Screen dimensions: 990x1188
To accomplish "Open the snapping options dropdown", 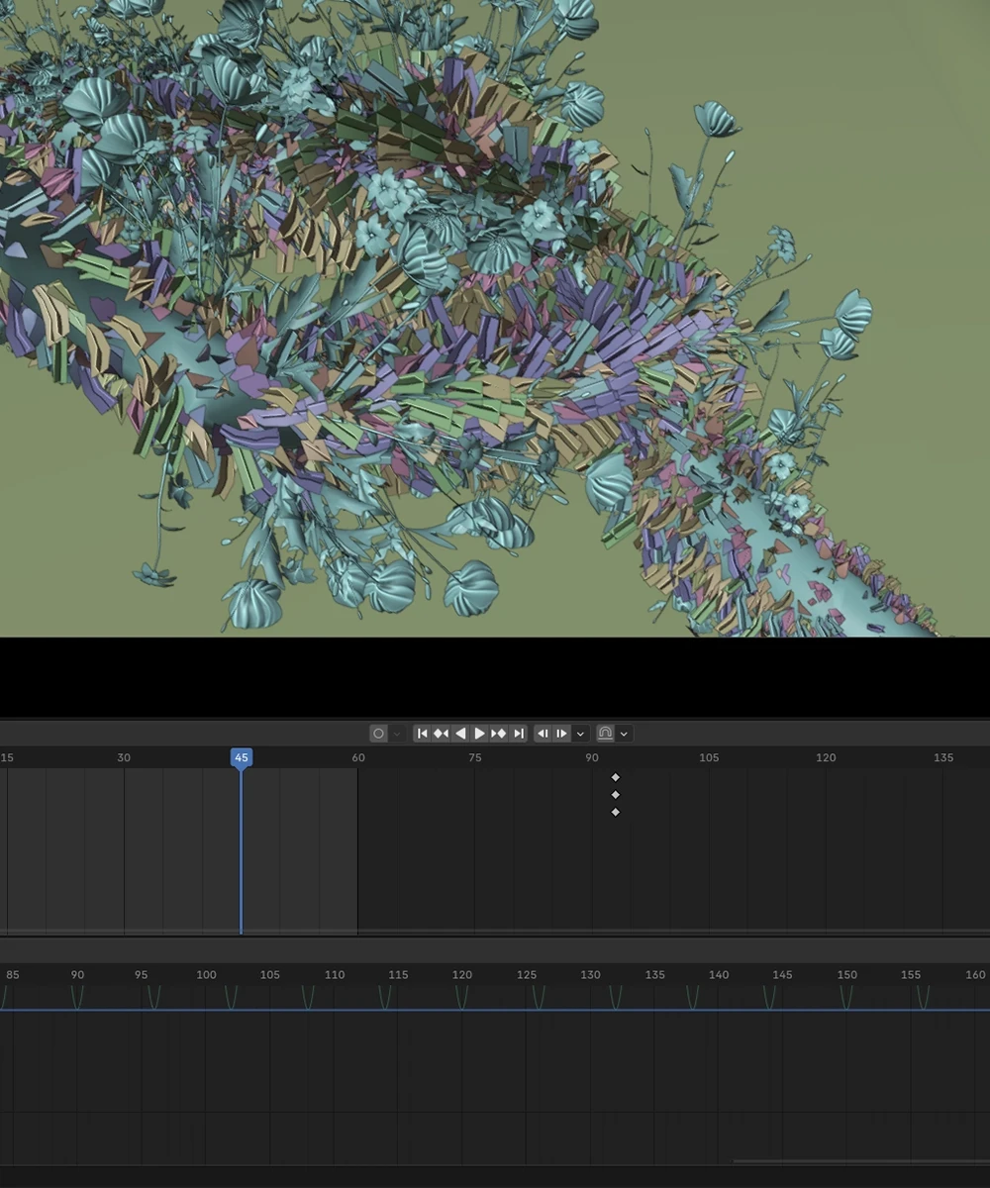I will 624,734.
